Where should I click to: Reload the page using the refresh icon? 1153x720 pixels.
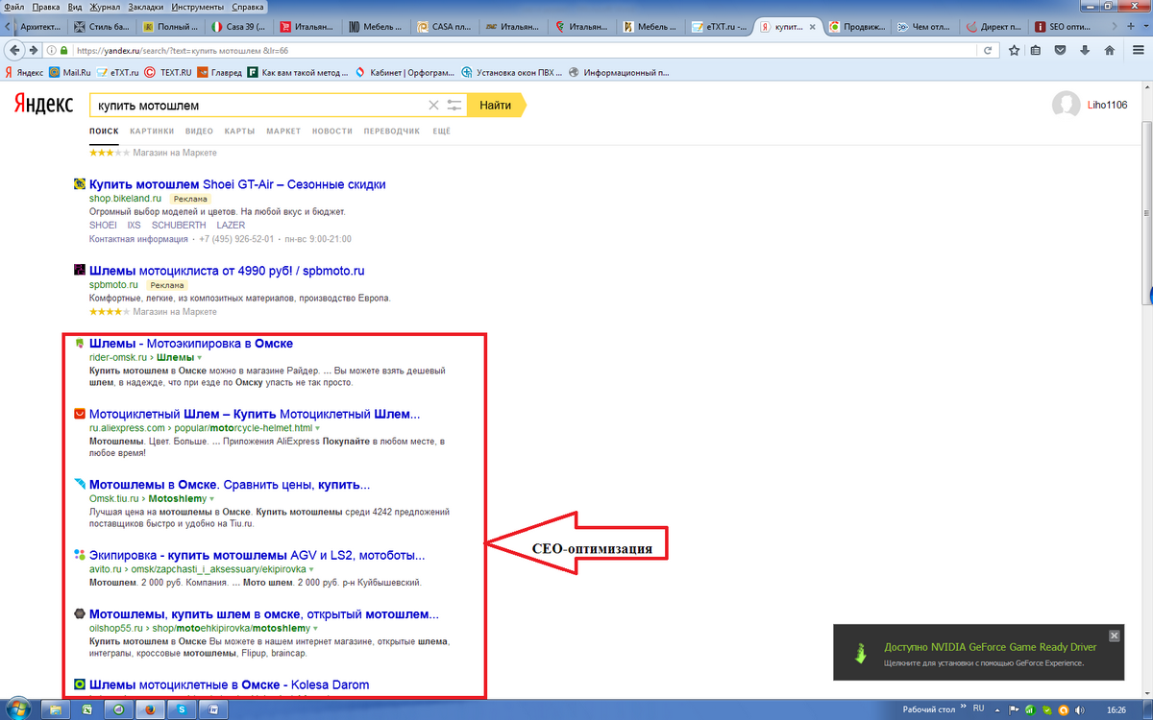coord(987,50)
